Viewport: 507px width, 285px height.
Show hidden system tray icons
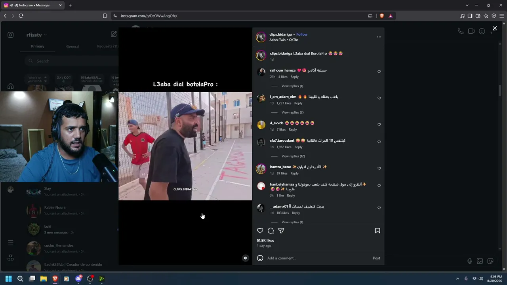click(x=457, y=279)
